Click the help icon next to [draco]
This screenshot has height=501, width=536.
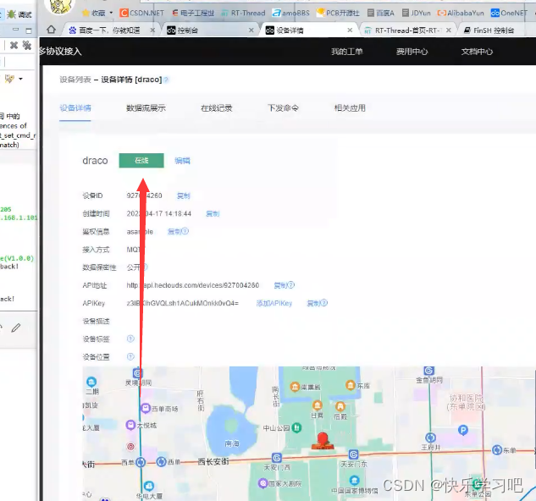(166, 80)
